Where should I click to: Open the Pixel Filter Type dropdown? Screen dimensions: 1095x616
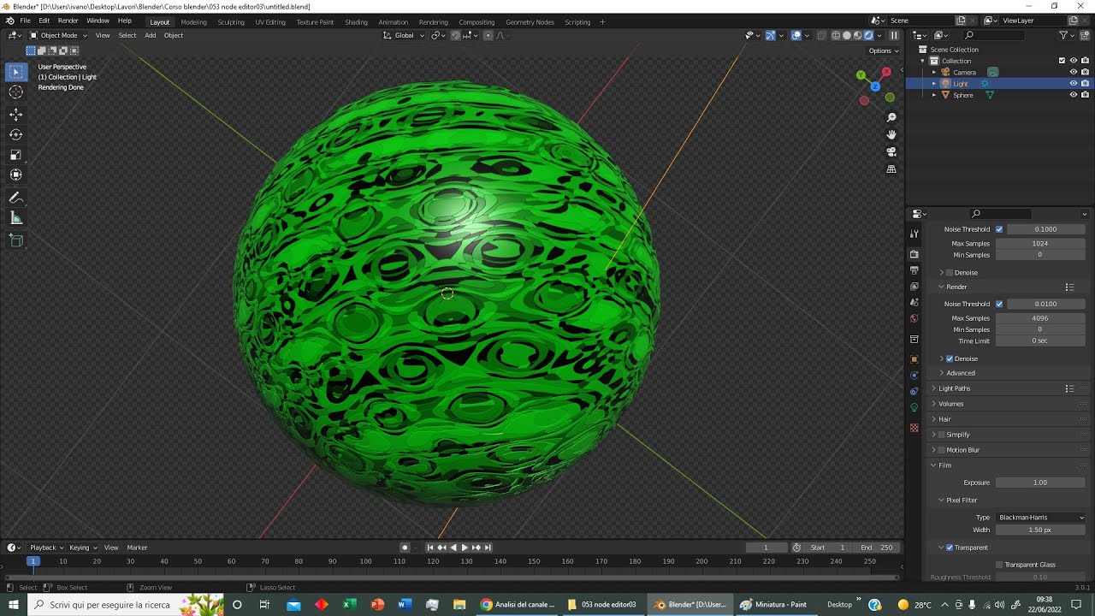[x=1040, y=518]
